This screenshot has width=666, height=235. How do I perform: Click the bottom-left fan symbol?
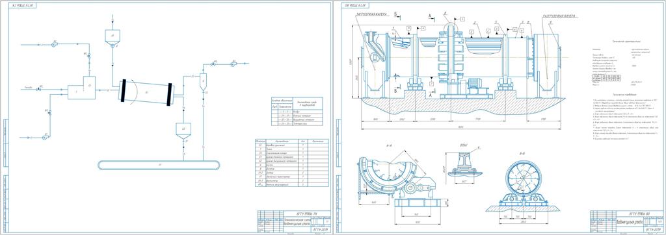46,138
